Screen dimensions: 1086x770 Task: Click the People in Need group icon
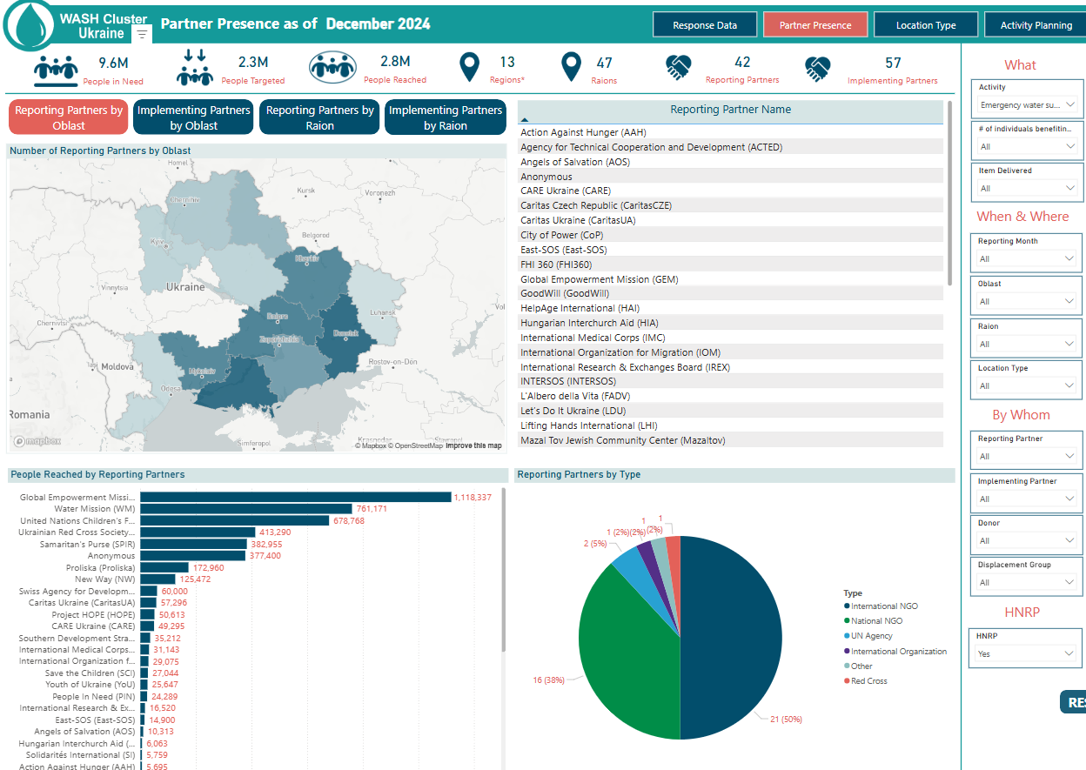[56, 70]
